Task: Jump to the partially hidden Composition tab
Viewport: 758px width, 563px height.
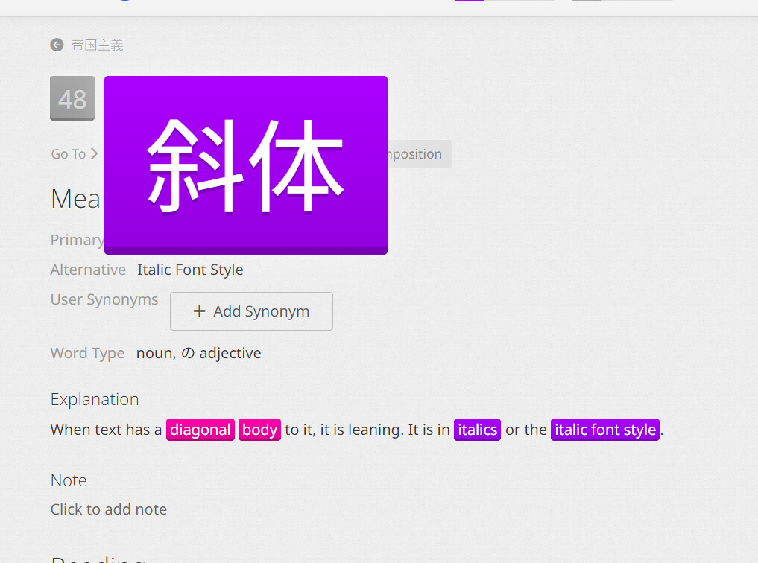Action: tap(419, 154)
